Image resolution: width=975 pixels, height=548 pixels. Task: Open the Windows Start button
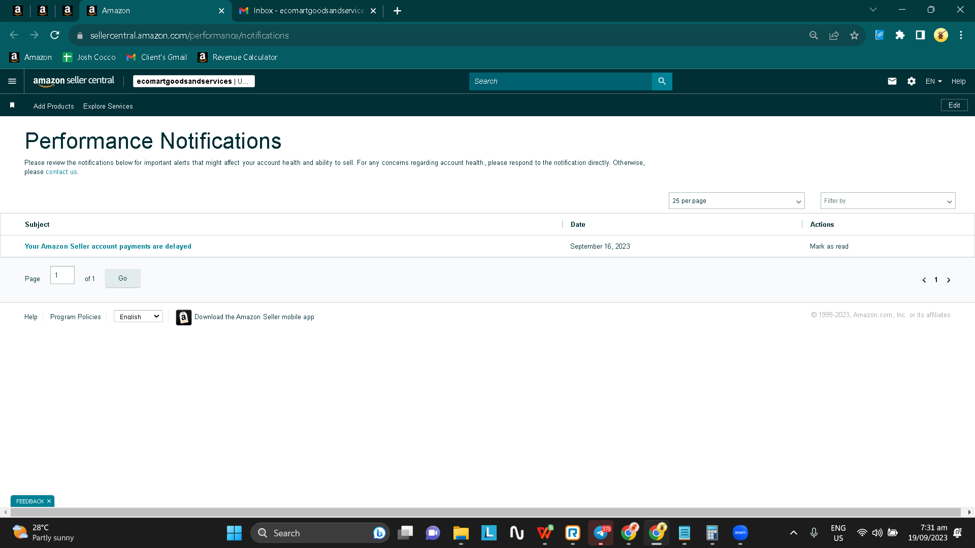234,533
